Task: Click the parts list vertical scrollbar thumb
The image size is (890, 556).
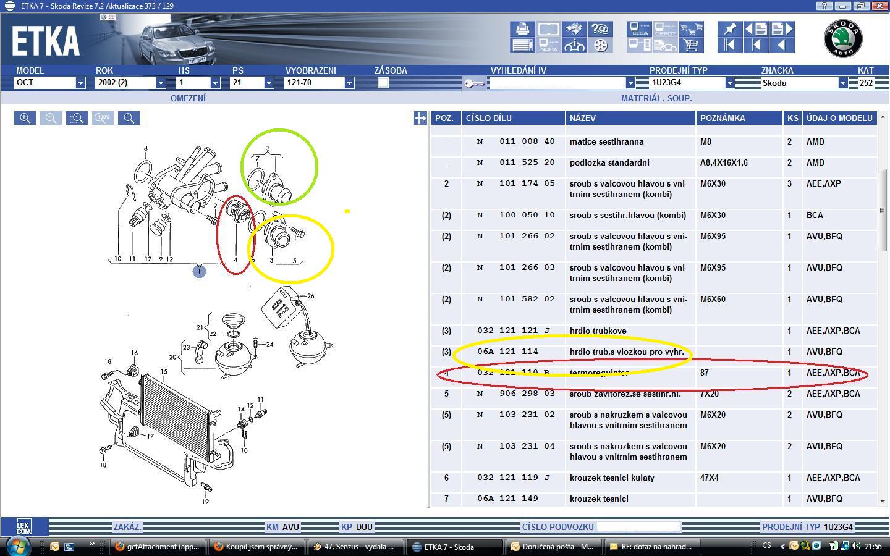Action: [882, 210]
